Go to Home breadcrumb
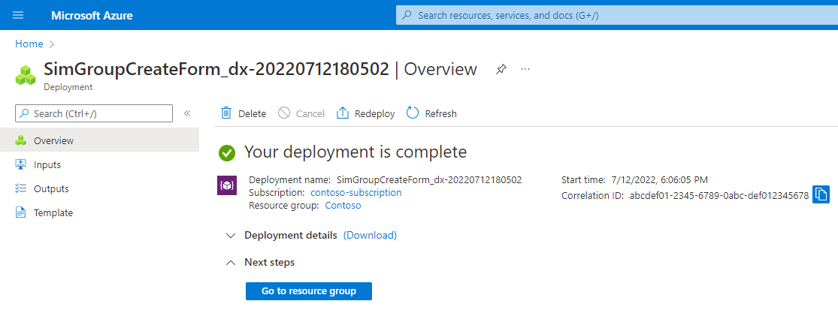Image resolution: width=838 pixels, height=310 pixels. coord(29,44)
